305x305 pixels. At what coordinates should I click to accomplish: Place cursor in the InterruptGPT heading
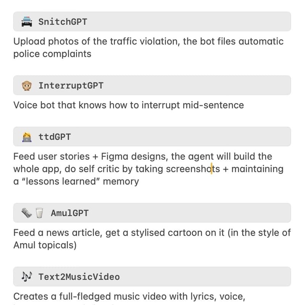tap(71, 85)
